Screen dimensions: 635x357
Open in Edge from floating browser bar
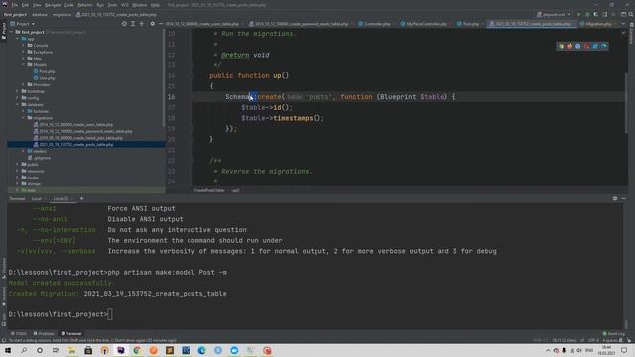(x=604, y=46)
